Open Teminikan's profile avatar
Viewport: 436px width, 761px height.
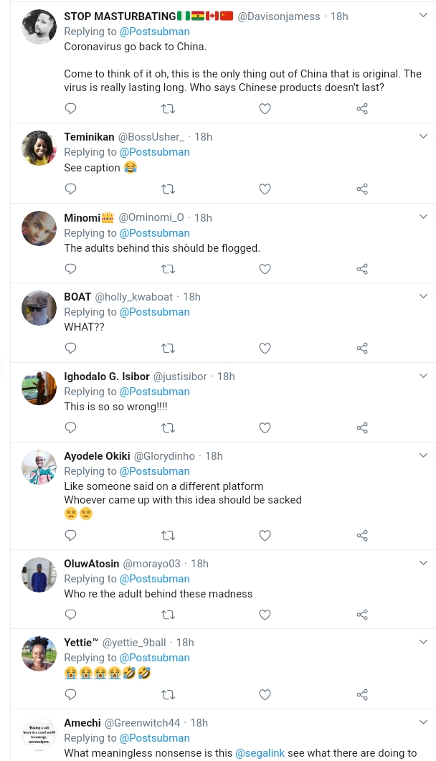tap(39, 148)
